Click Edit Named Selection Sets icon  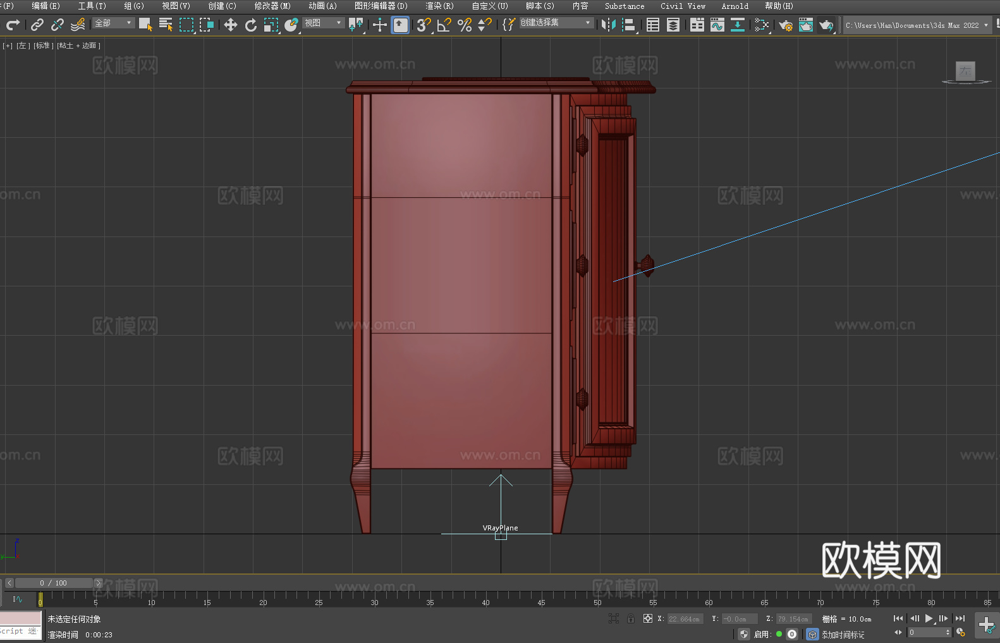(x=508, y=25)
